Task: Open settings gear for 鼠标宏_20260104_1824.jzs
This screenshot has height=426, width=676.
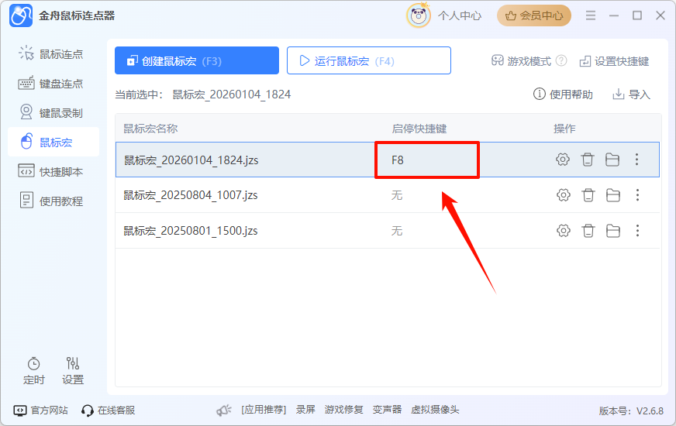Action: [x=563, y=160]
